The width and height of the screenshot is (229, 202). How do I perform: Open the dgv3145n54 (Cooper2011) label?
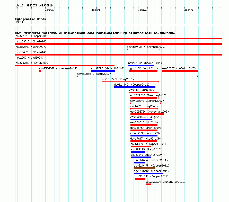tap(152, 171)
